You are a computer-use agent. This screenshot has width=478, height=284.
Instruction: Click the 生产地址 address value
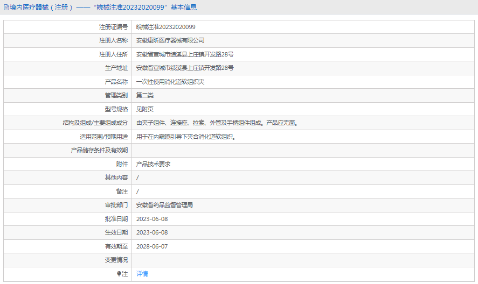tap(185, 68)
